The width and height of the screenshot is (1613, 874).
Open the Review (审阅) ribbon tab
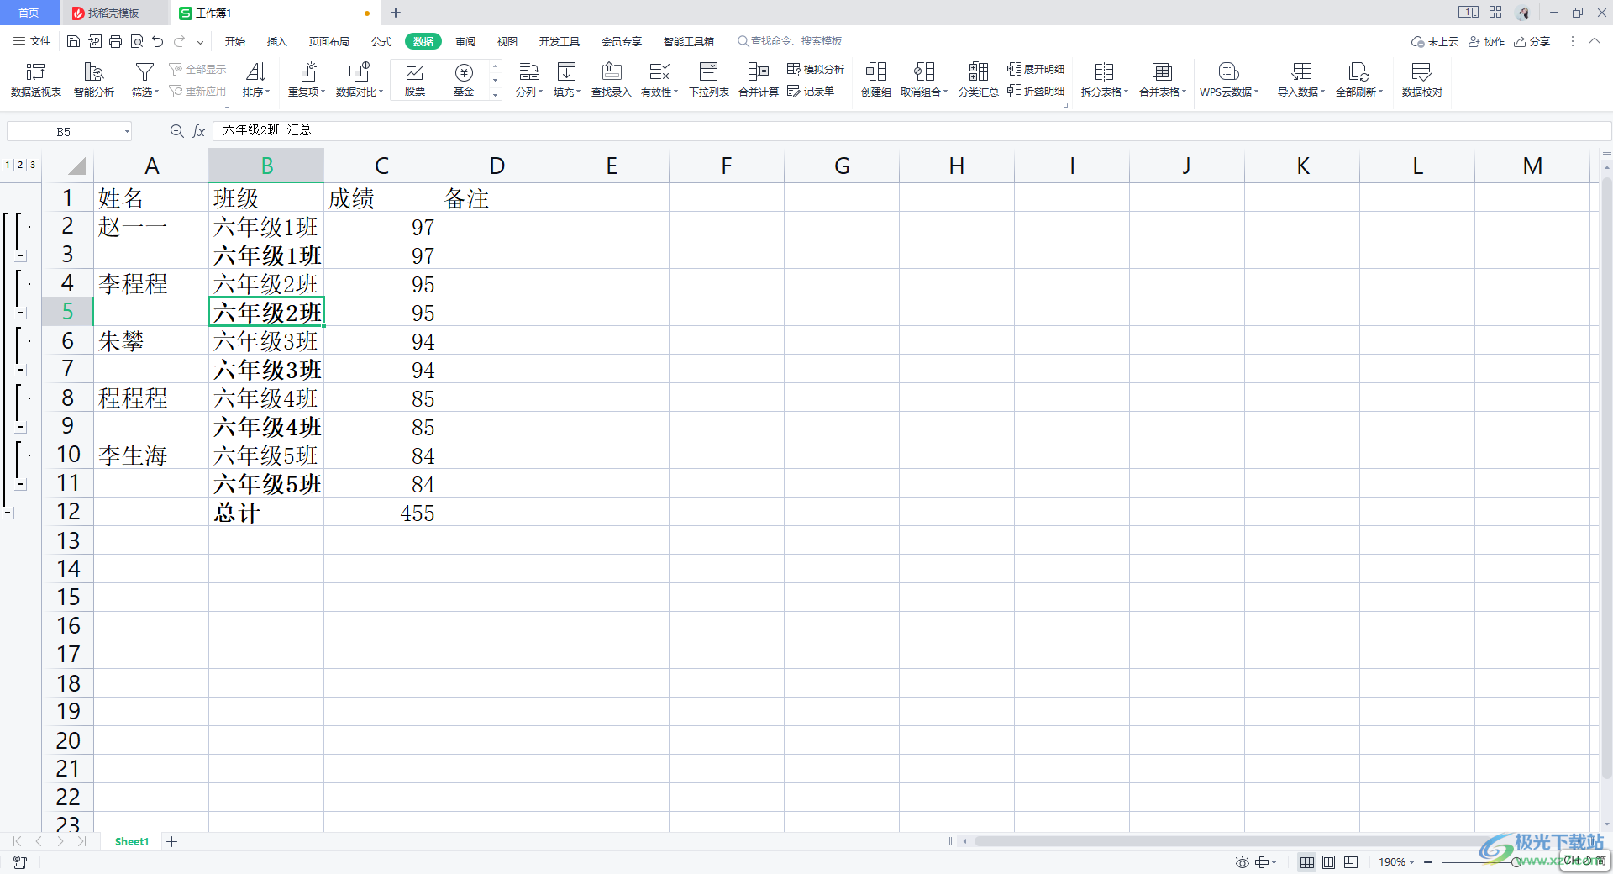click(465, 41)
